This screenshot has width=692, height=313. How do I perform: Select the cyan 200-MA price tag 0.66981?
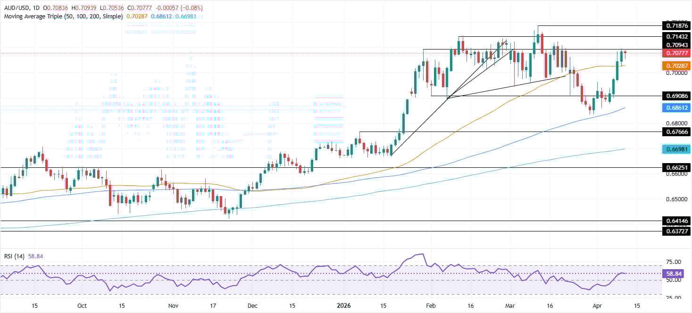coord(675,149)
